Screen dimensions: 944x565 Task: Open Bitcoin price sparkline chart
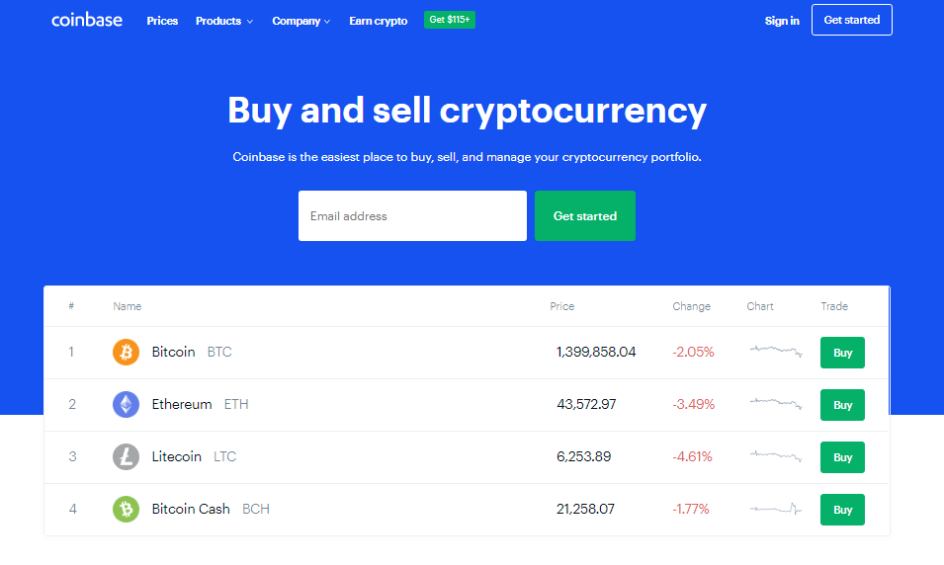[x=775, y=351]
